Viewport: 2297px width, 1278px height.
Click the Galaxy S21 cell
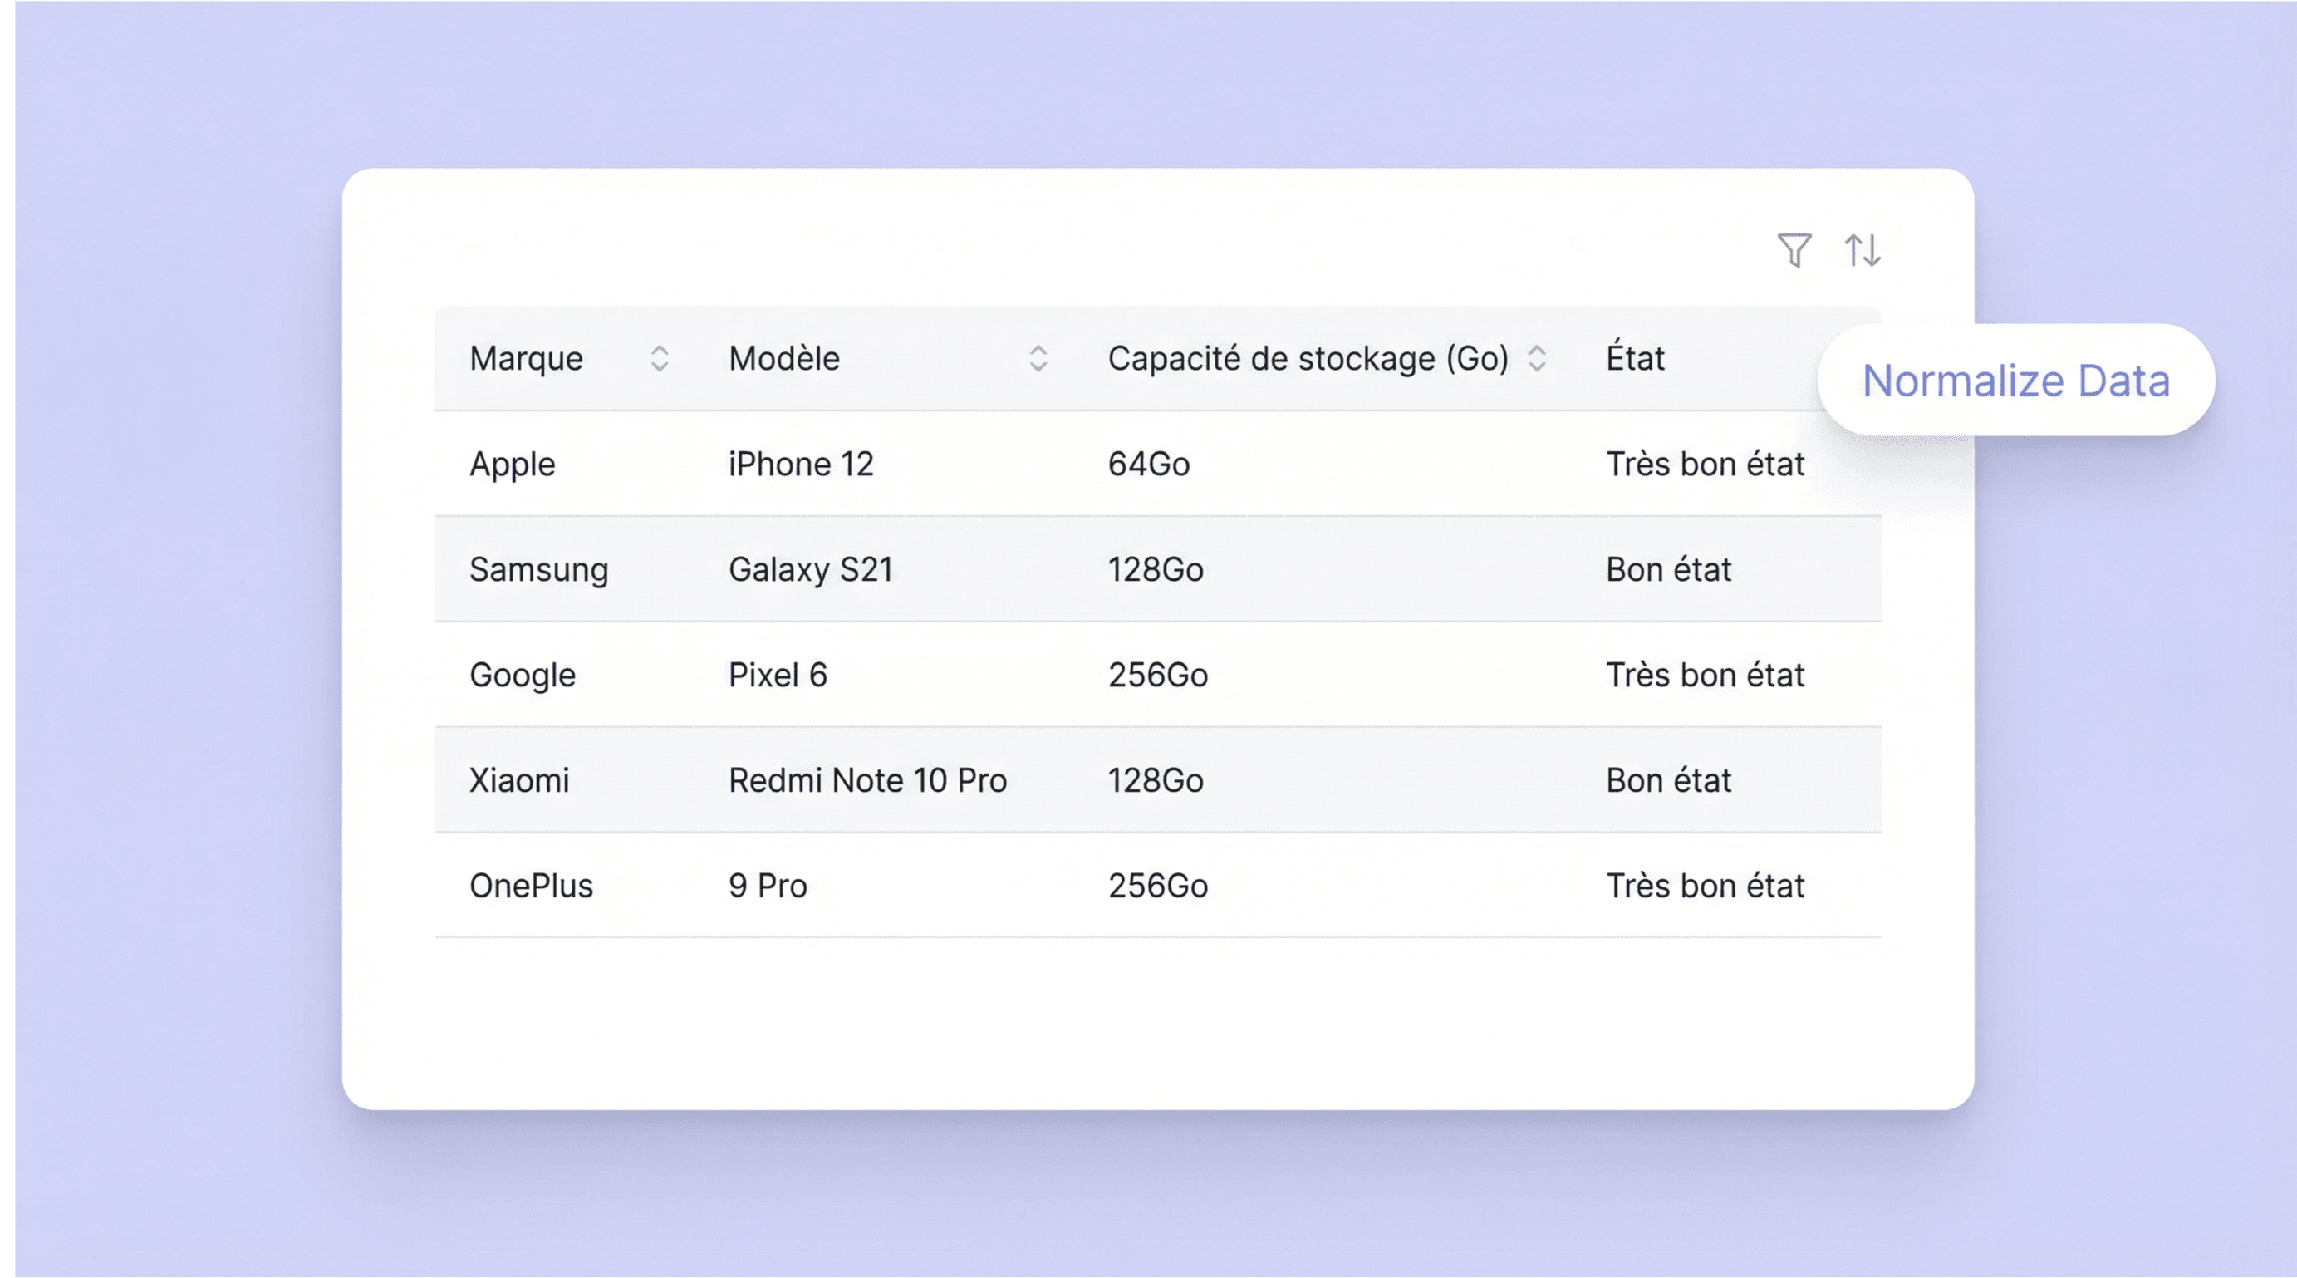coord(811,569)
